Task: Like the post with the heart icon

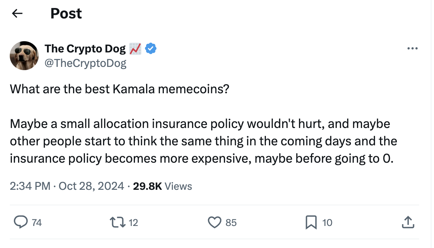Action: tap(214, 222)
